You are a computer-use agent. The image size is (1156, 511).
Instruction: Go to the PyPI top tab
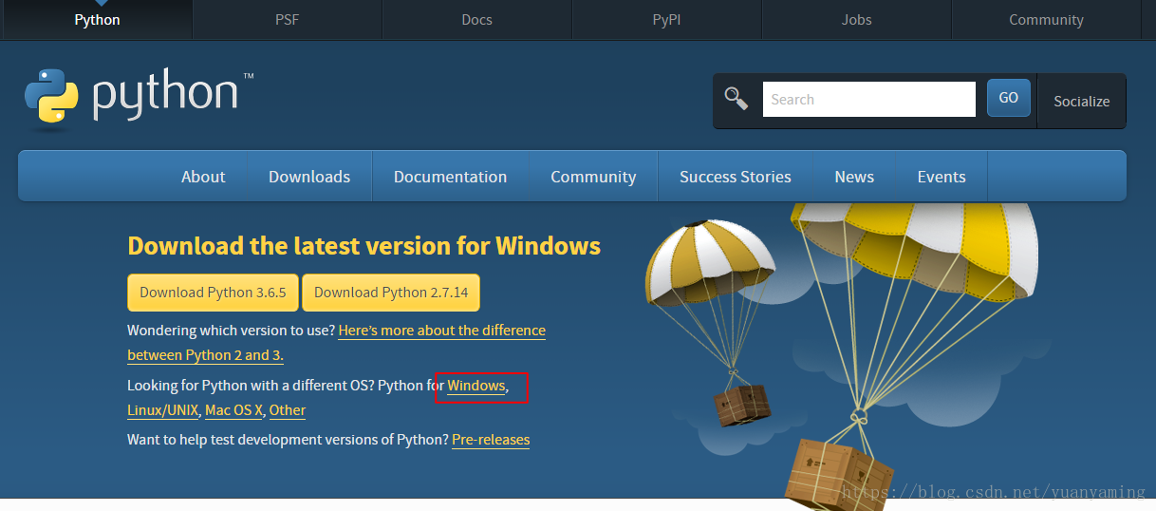pos(667,20)
